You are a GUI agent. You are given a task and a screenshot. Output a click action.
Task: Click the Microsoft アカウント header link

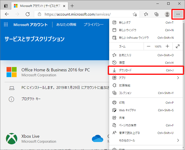(x=30, y=25)
